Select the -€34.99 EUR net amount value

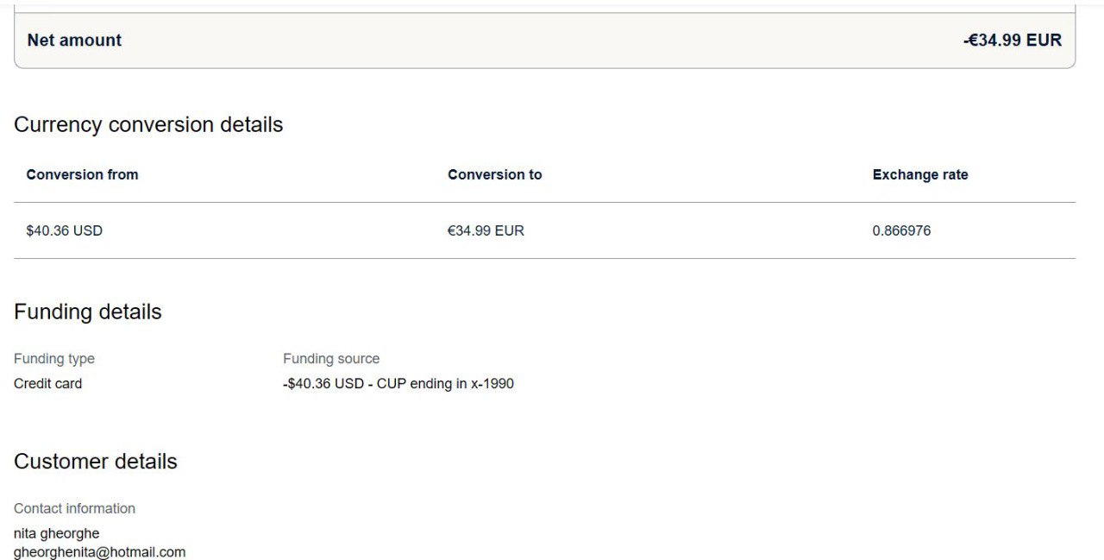tap(1012, 41)
